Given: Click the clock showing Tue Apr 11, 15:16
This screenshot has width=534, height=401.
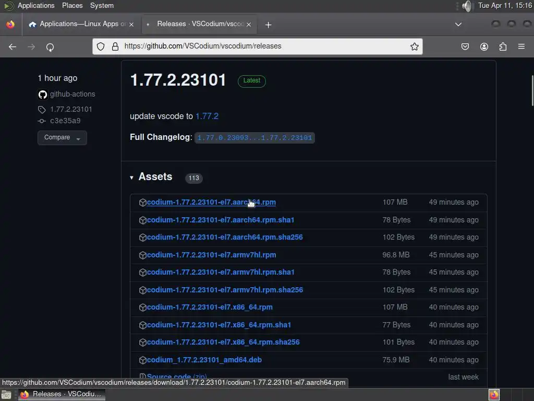Looking at the screenshot, I should click(x=505, y=6).
